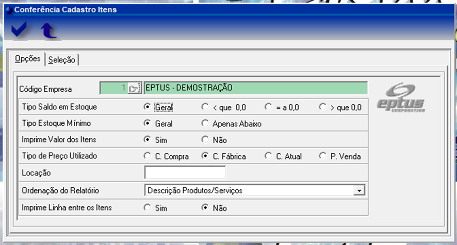Select '= a 0,0' stock balance option
The height and width of the screenshot is (245, 457).
coord(268,107)
